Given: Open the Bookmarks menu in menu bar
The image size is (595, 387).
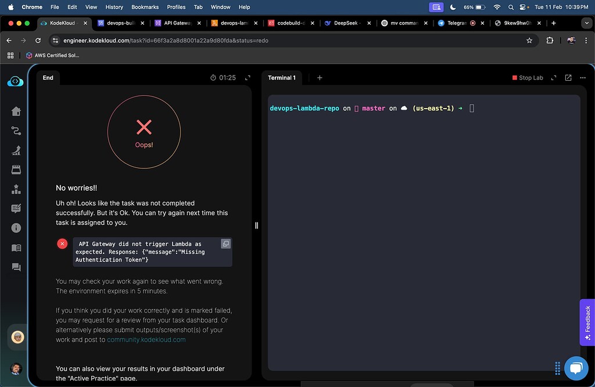Looking at the screenshot, I should click(x=145, y=7).
